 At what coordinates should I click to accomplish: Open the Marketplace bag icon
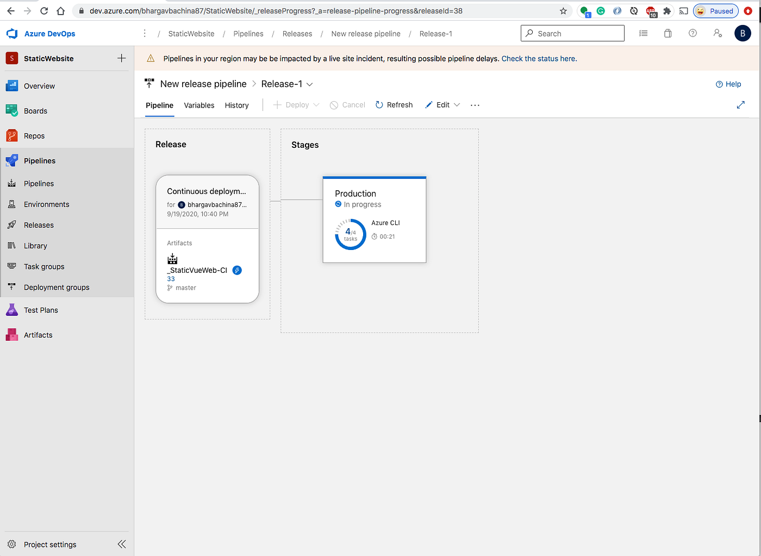668,33
